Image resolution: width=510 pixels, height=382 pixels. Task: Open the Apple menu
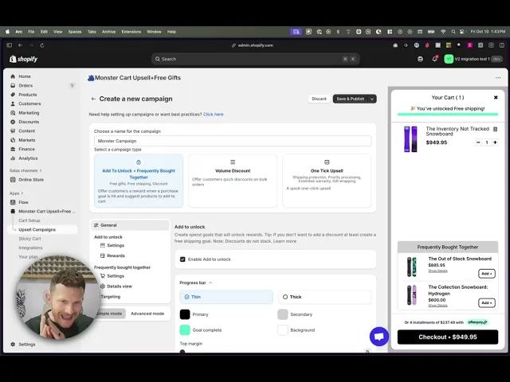pyautogui.click(x=7, y=32)
